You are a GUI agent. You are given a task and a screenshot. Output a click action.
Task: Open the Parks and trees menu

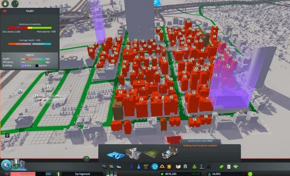[194, 167]
